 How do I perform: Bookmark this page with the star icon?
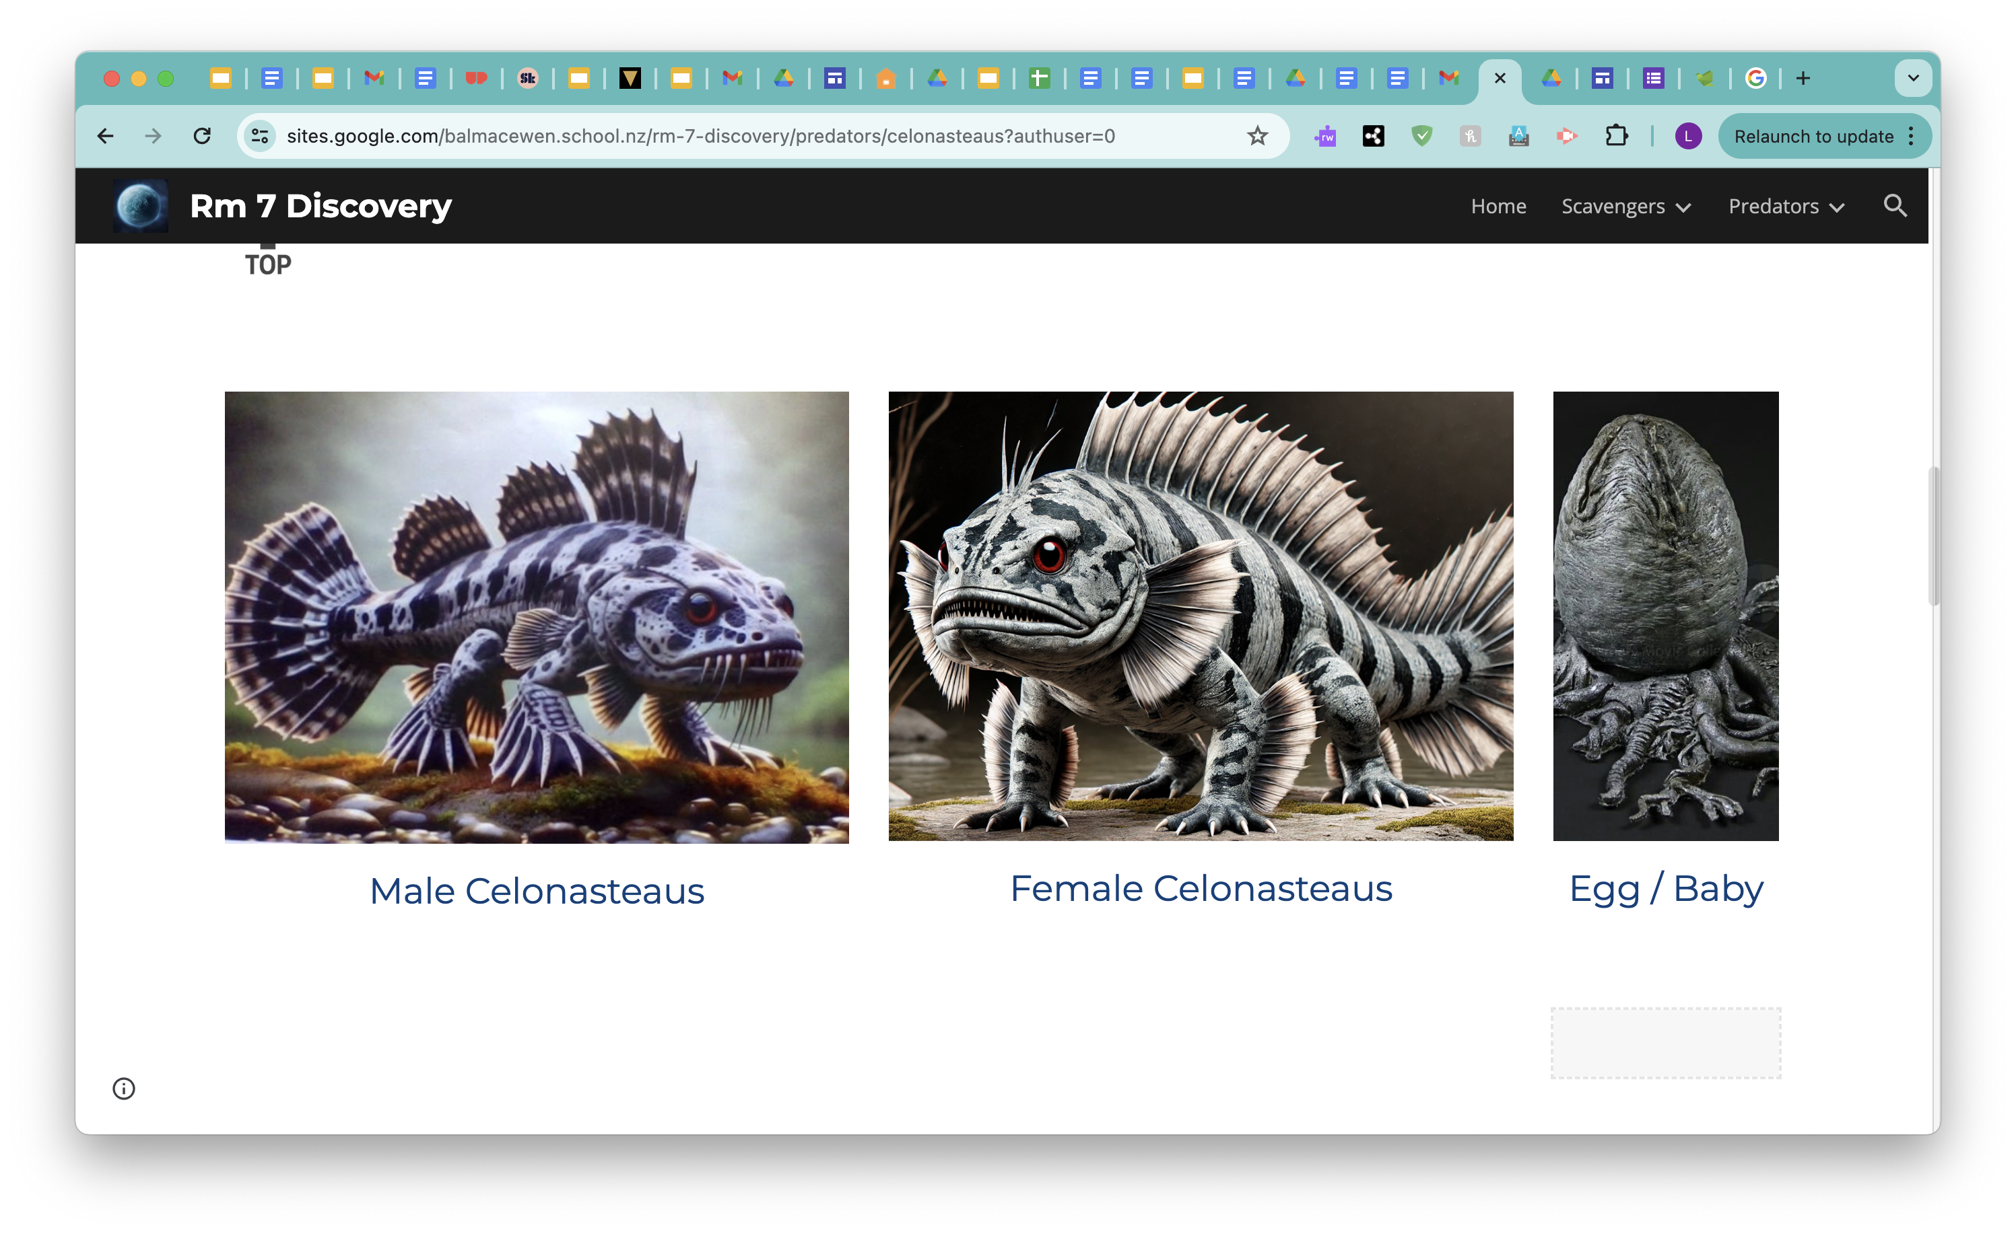tap(1258, 136)
